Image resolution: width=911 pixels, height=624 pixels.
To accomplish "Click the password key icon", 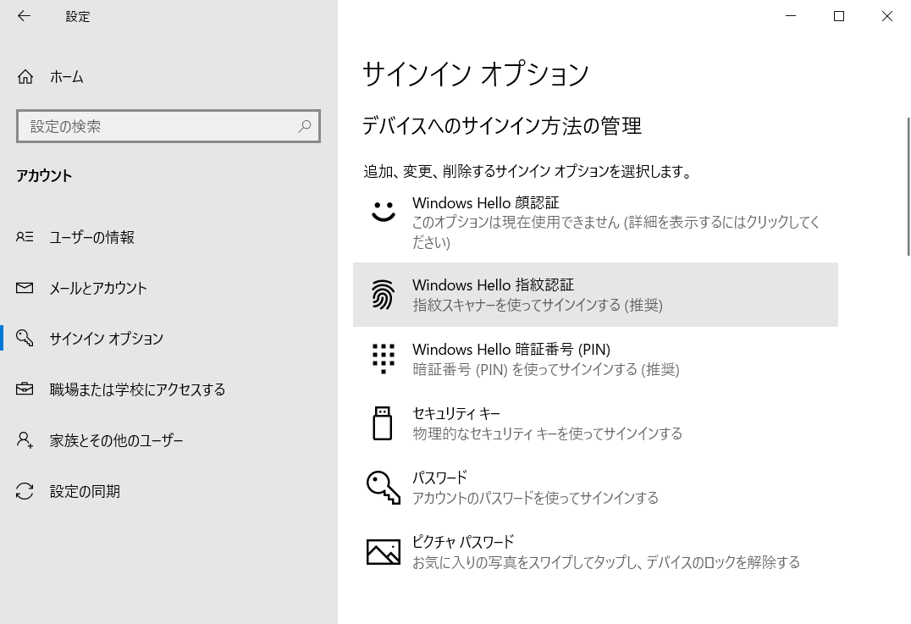I will (383, 488).
